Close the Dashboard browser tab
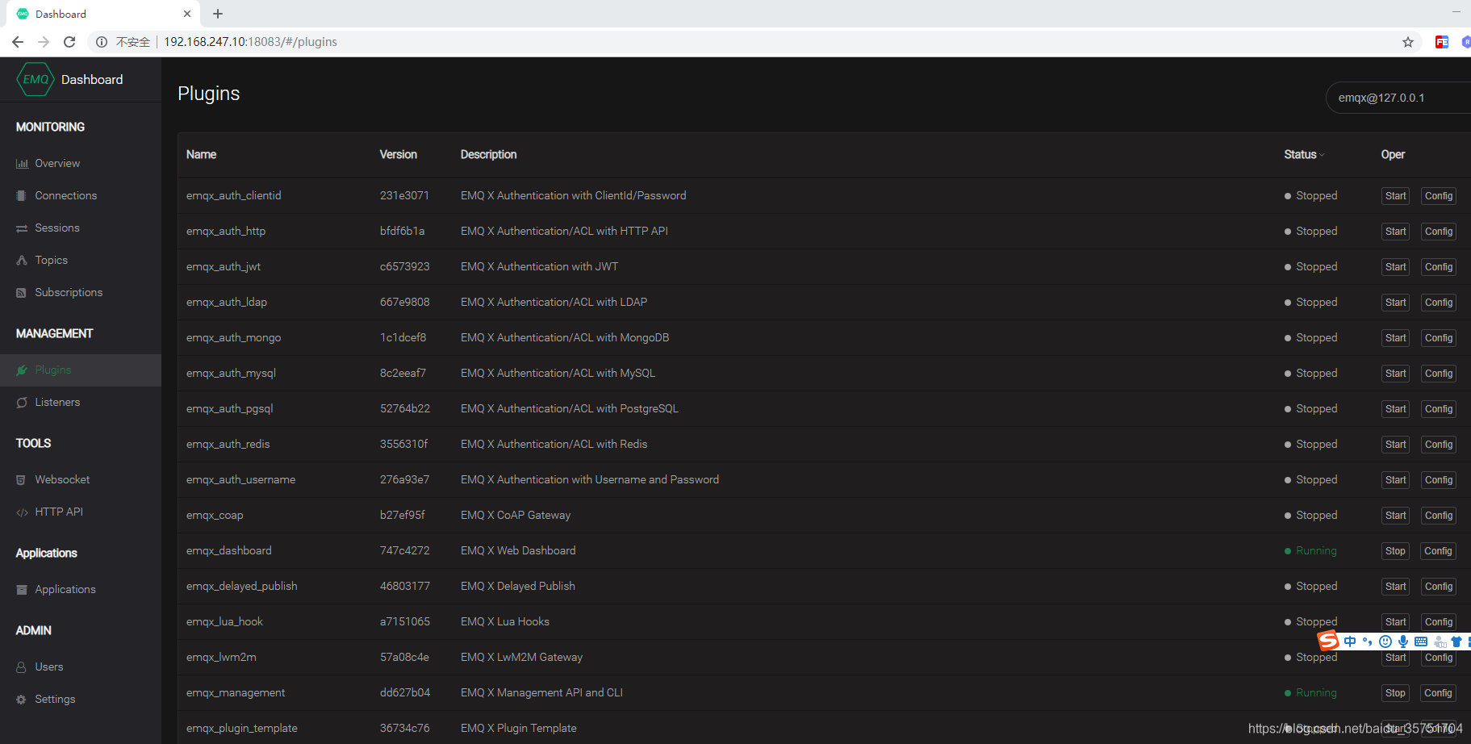The height and width of the screenshot is (744, 1471). [187, 14]
